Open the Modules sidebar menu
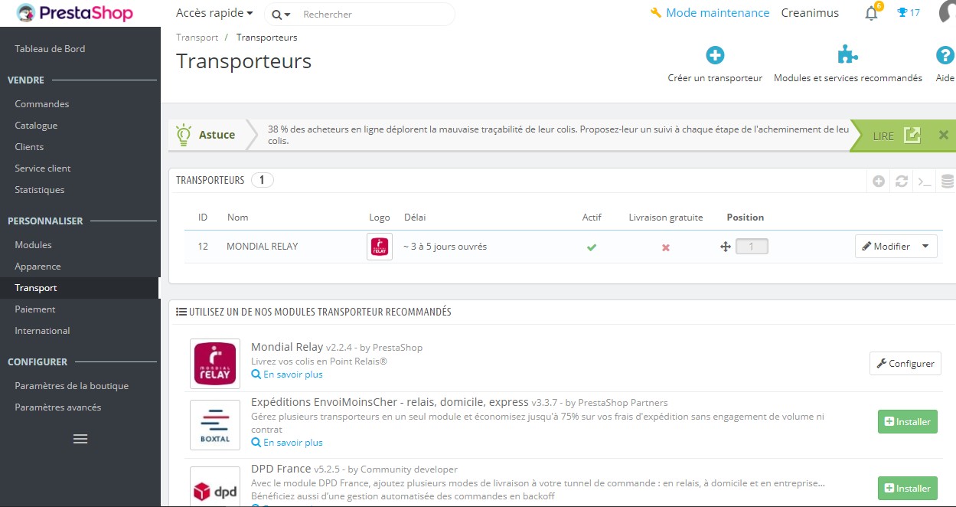Image resolution: width=956 pixels, height=507 pixels. (x=33, y=244)
